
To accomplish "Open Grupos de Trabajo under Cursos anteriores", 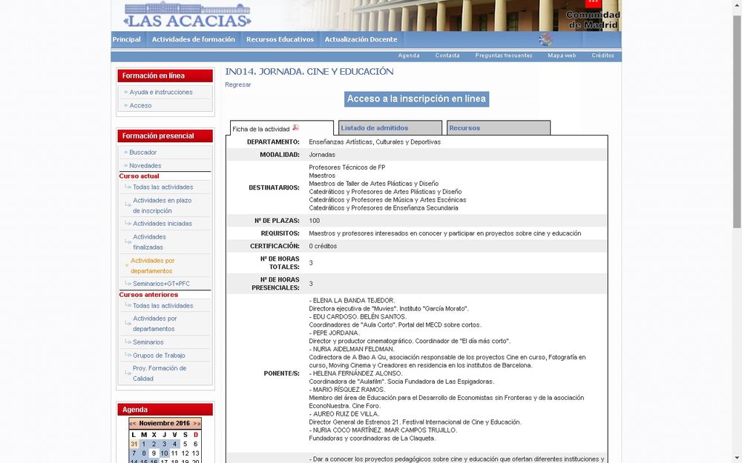I will pyautogui.click(x=159, y=356).
